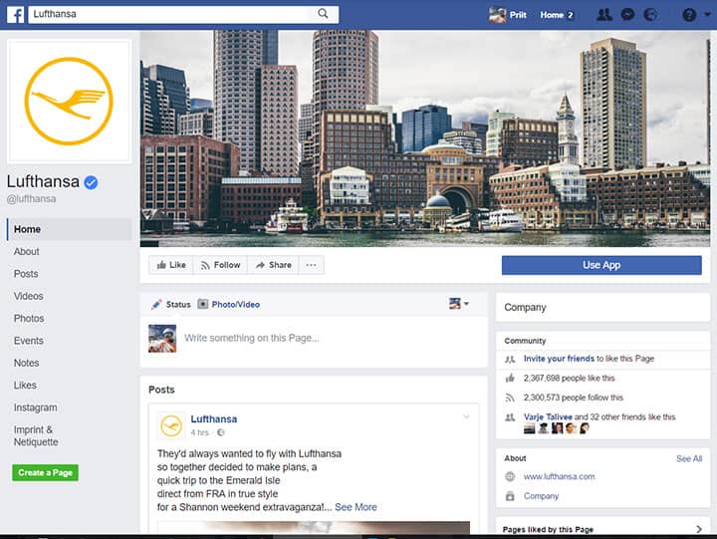Select the Status composer tab
Viewport: 717px width, 539px height.
click(171, 304)
